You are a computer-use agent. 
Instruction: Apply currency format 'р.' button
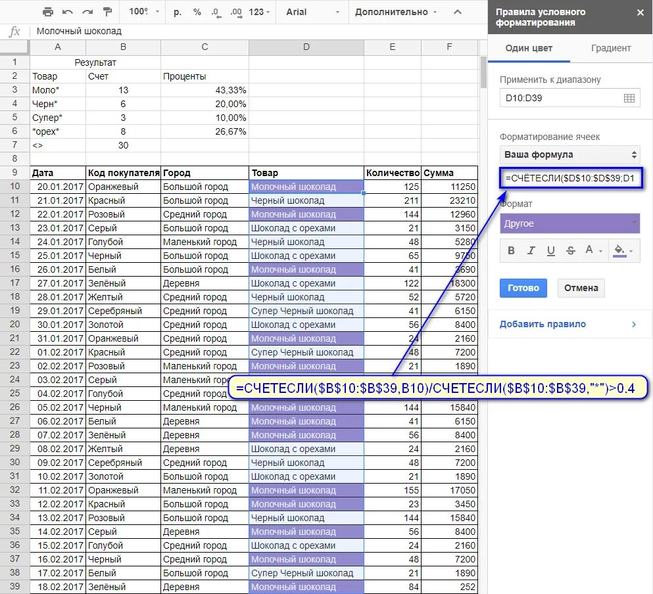[178, 12]
